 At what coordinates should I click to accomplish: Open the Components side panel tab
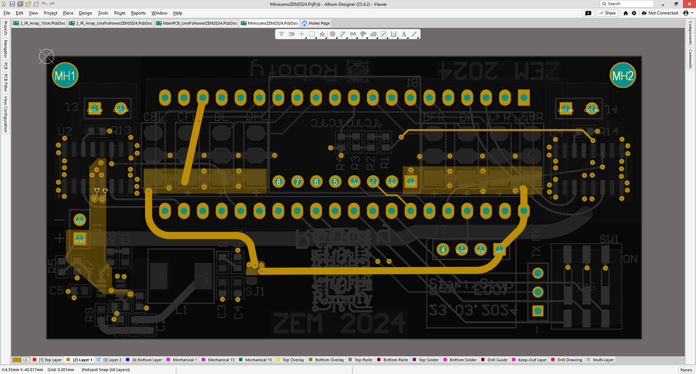pos(691,33)
